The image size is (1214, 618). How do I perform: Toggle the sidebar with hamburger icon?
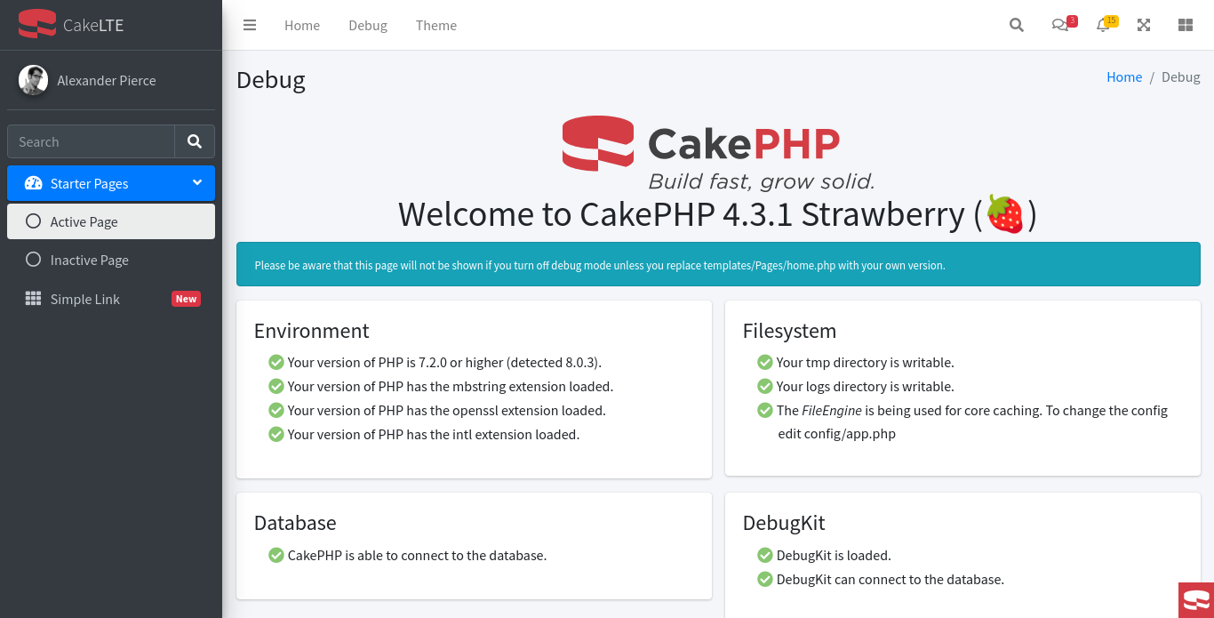tap(250, 25)
